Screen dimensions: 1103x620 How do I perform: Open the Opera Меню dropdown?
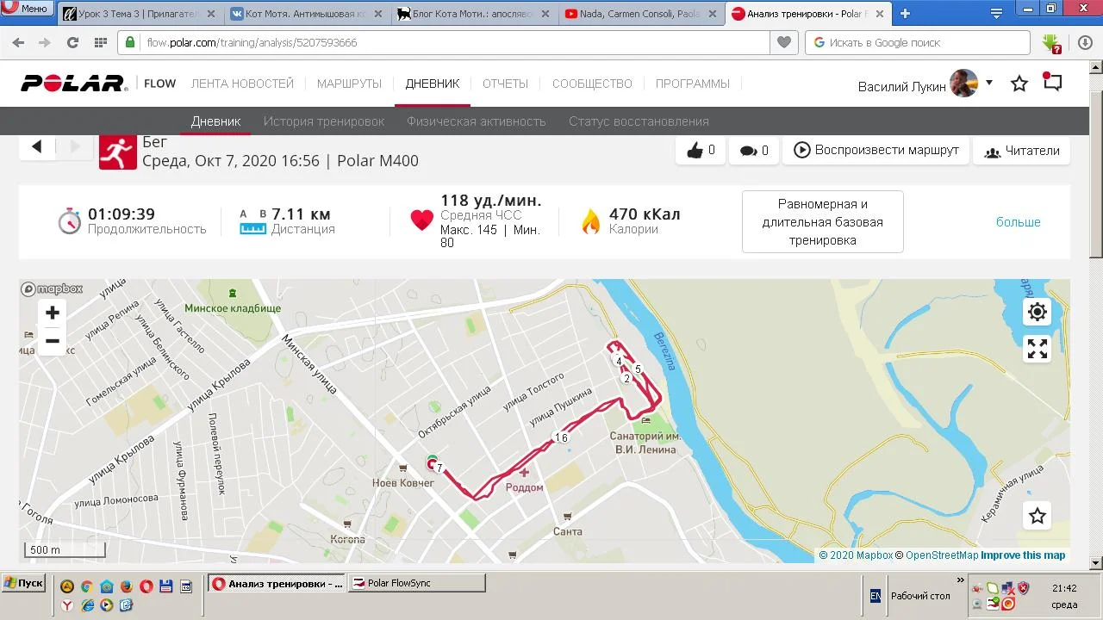(26, 8)
